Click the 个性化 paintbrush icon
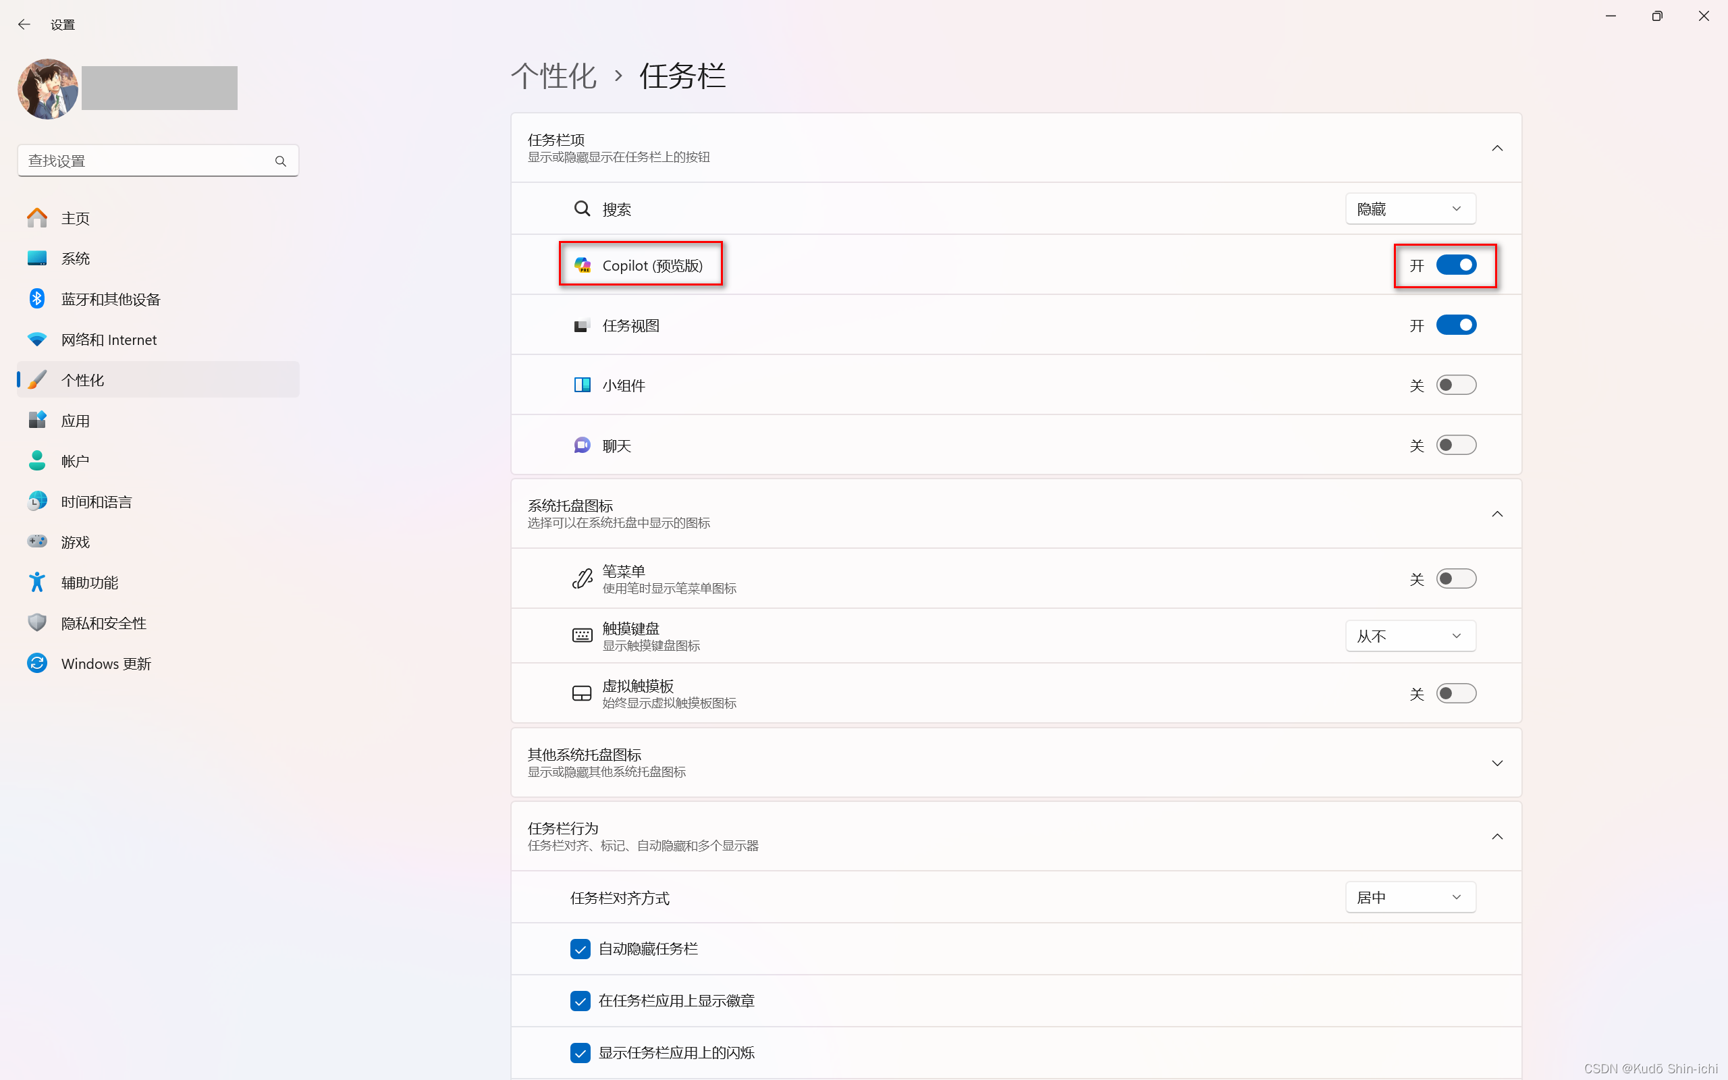Screen dimensions: 1728x1080 (x=37, y=380)
